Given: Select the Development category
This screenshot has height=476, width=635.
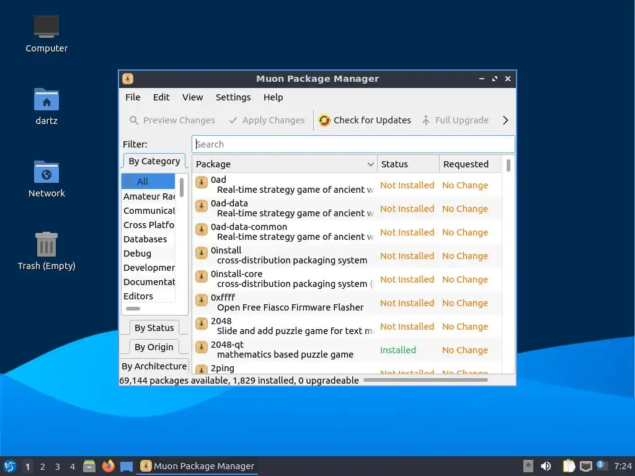Looking at the screenshot, I should [148, 268].
